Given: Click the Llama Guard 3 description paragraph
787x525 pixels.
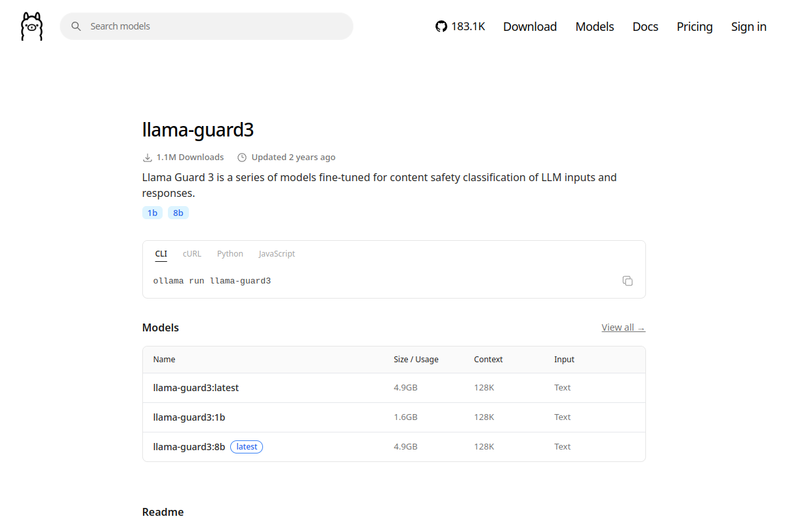Looking at the screenshot, I should point(380,185).
